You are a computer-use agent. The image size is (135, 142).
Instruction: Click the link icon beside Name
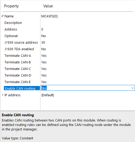(x=3, y=16)
